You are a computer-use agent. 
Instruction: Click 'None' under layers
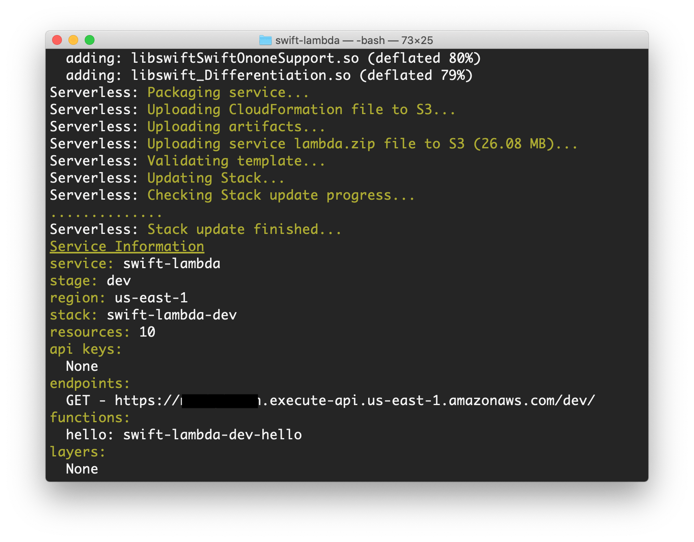pyautogui.click(x=82, y=469)
